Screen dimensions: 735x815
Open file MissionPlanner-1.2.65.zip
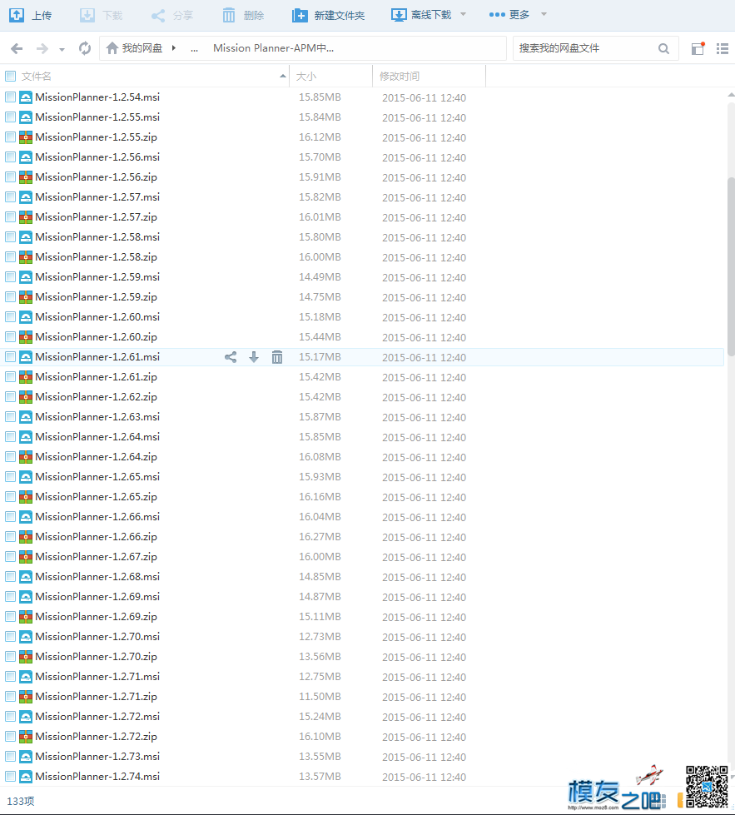click(97, 496)
